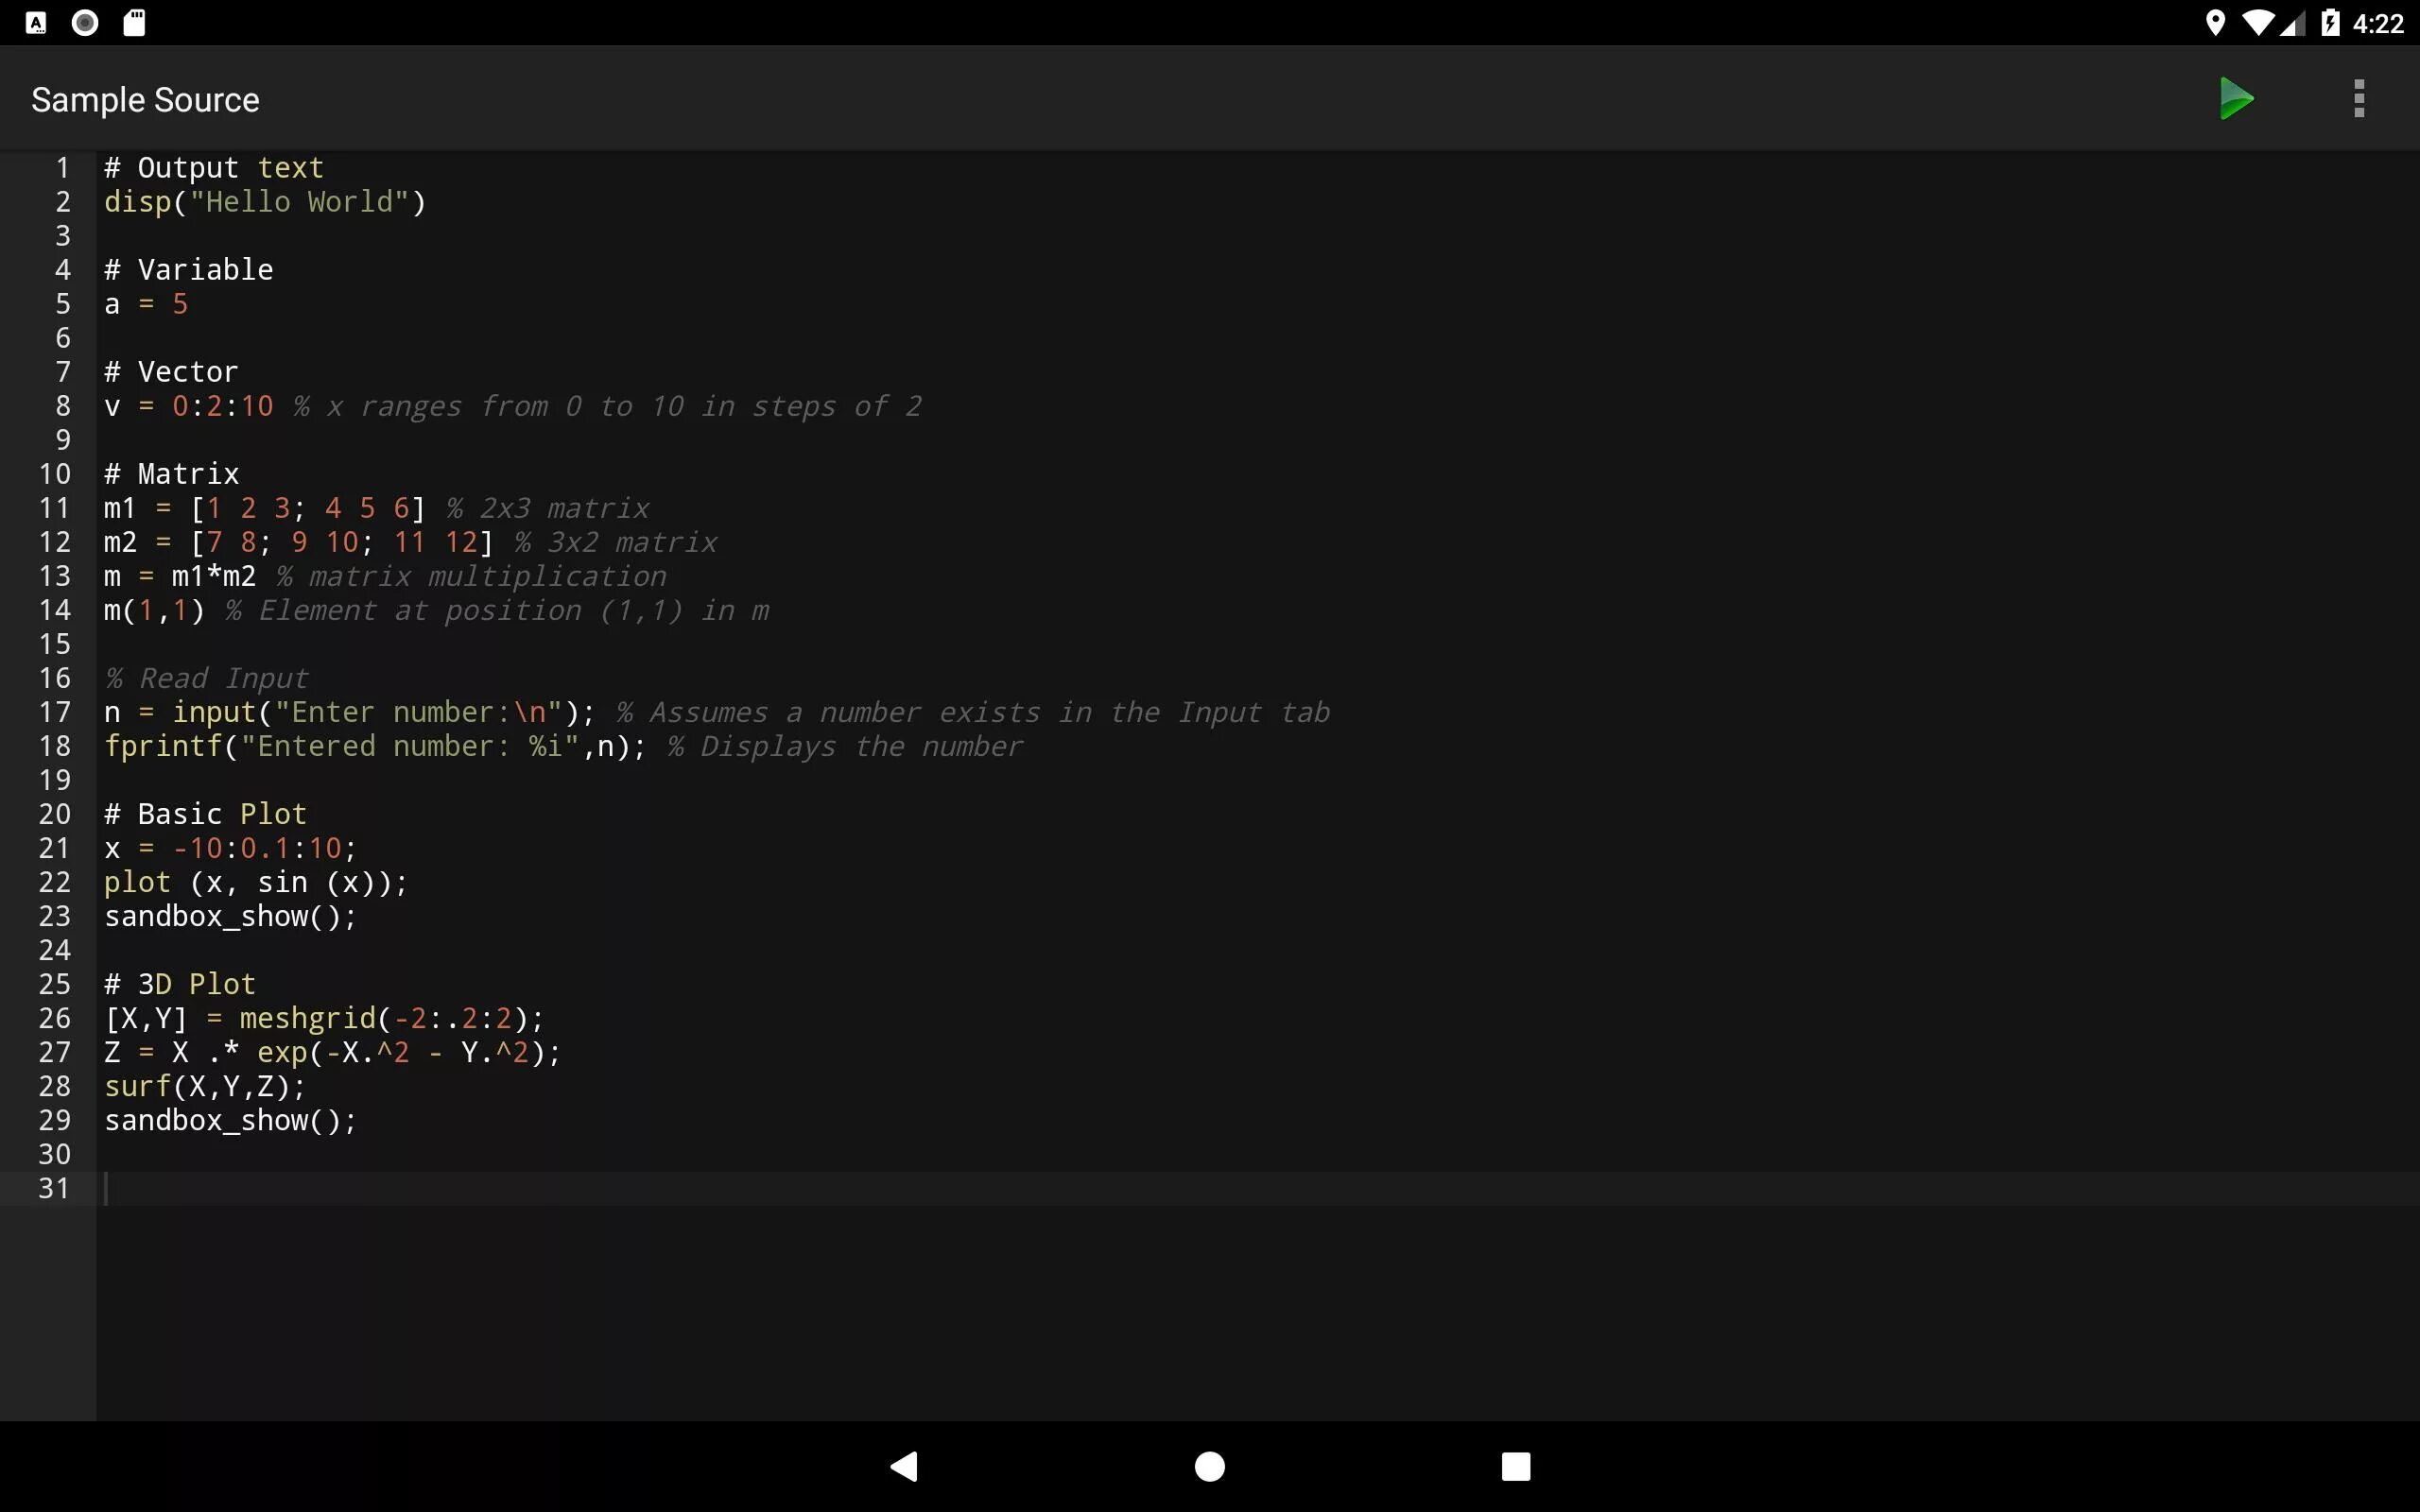Image resolution: width=2420 pixels, height=1512 pixels.
Task: Click the fprintf("Entered number: %i") line
Action: pyautogui.click(x=375, y=746)
